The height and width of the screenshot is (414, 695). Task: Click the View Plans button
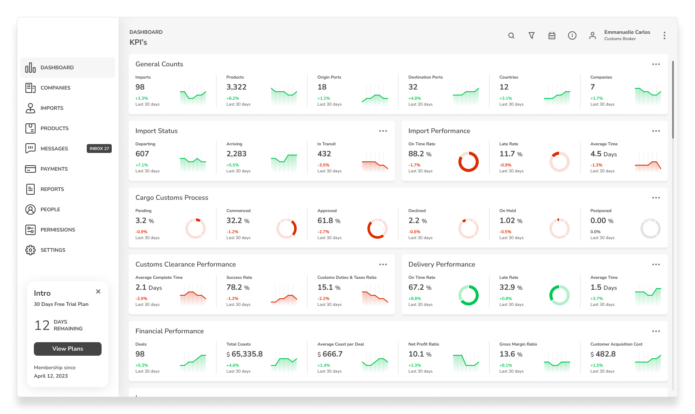click(x=68, y=349)
